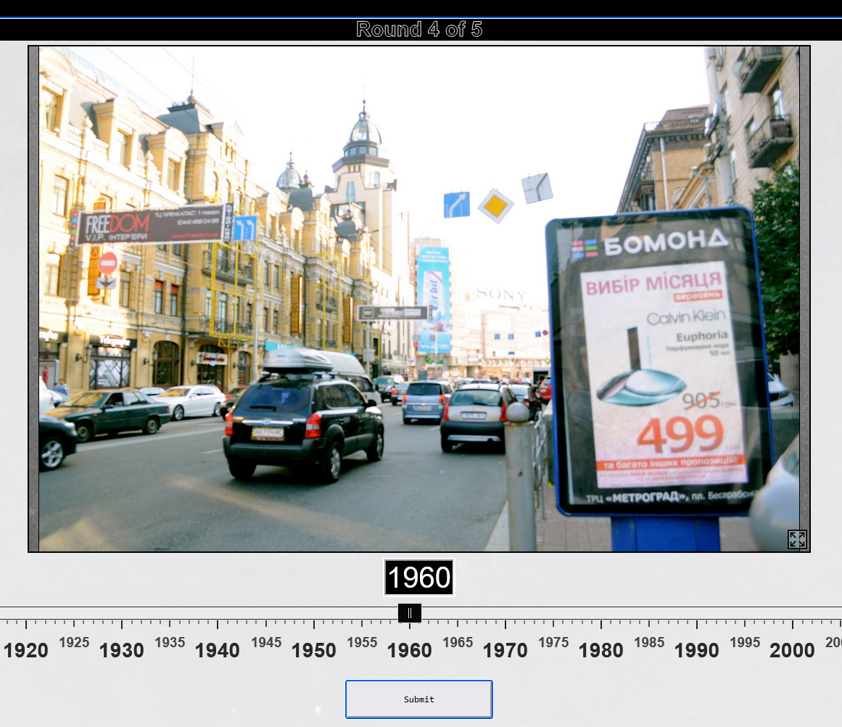Click the 1965 timeline label
The image size is (842, 727).
point(458,642)
